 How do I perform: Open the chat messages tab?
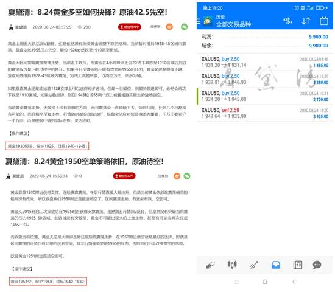(317, 265)
